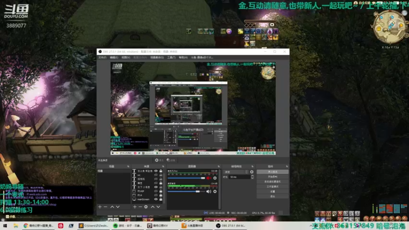Adjust the first audio channel volume slider
This screenshot has width=409, height=230.
pos(186,178)
